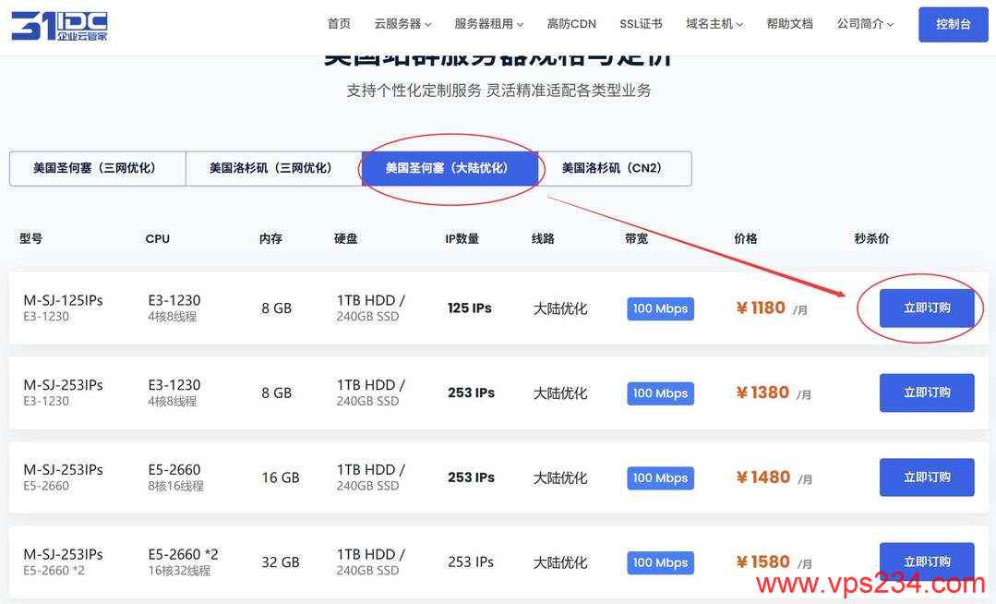This screenshot has height=604, width=996.
Task: Click the M-SJ-125IPs model name
Action: [63, 300]
